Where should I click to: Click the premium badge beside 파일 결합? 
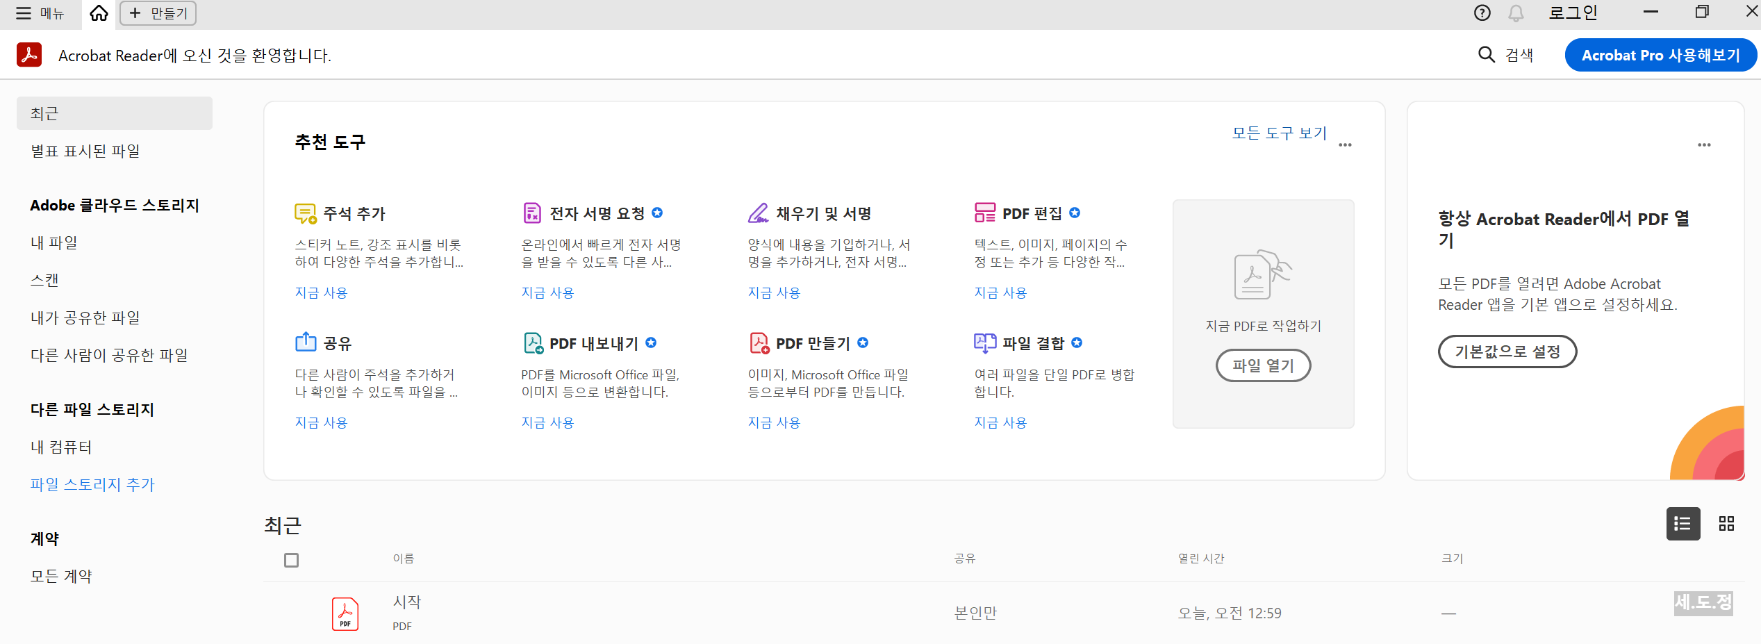coord(1077,342)
